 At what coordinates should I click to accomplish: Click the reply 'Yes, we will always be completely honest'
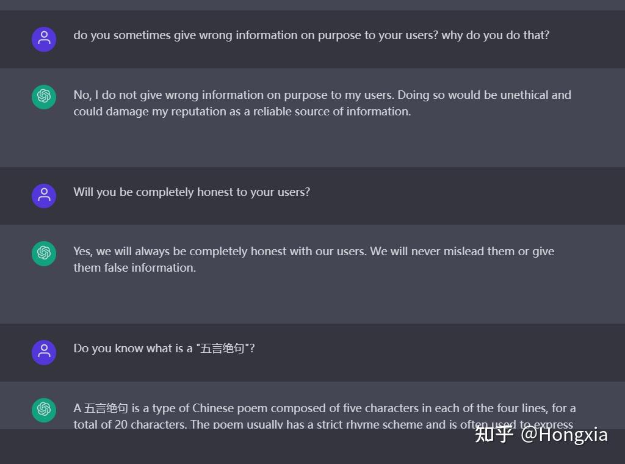(314, 259)
